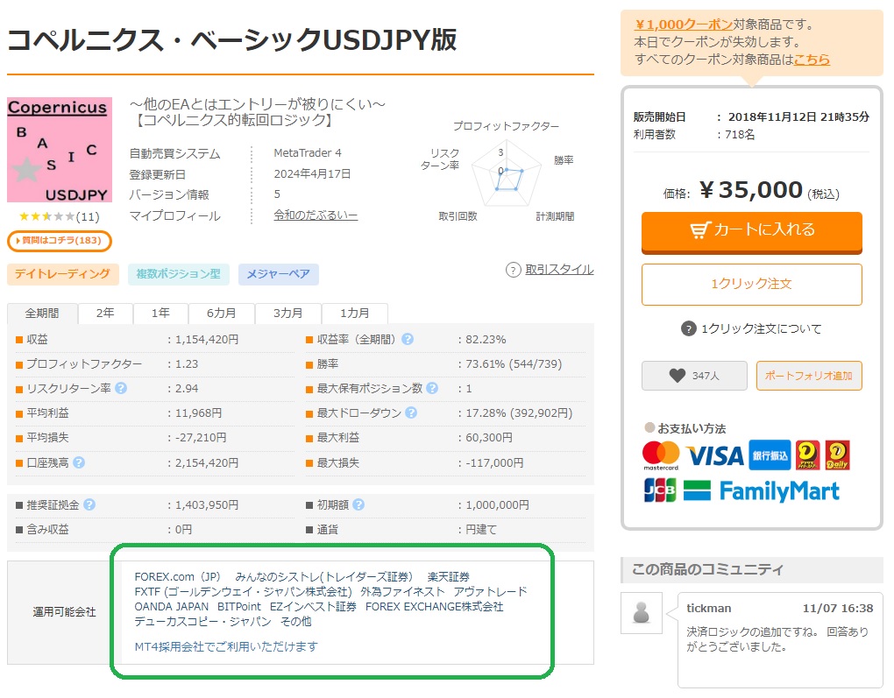Select the 全期間 tab
Image resolution: width=894 pixels, height=698 pixels.
click(42, 314)
